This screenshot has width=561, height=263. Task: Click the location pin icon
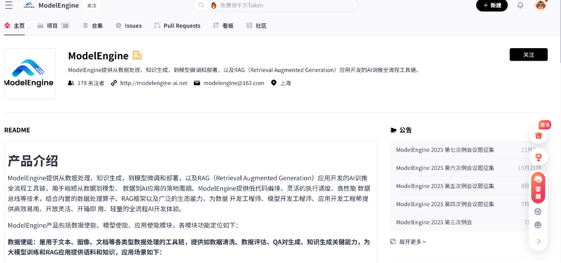pos(273,83)
